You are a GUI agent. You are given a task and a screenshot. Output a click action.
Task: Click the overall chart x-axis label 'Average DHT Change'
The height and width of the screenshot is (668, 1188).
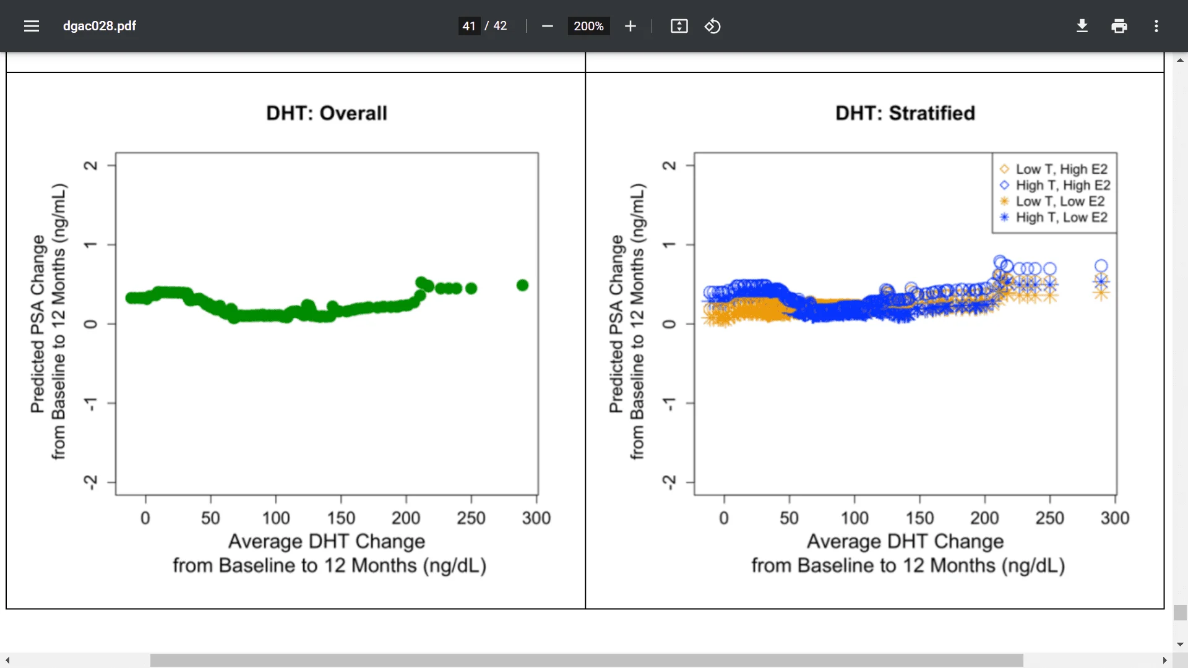[x=327, y=541]
